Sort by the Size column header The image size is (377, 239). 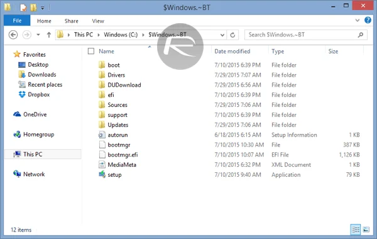[x=333, y=52]
